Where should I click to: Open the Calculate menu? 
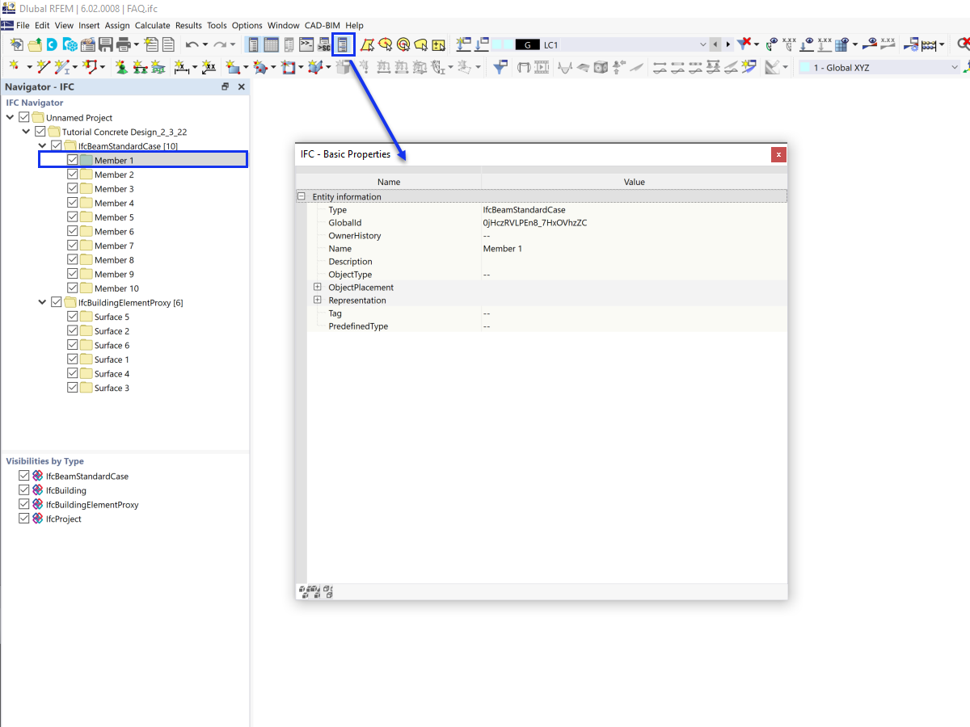tap(153, 25)
